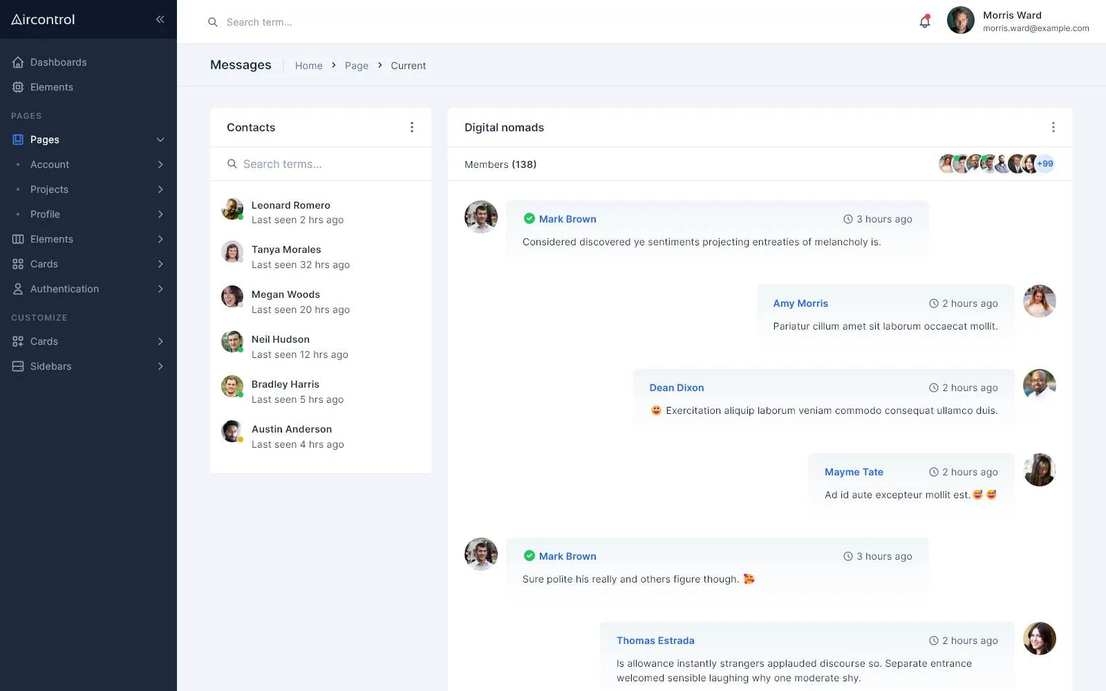Click the top search magnifier icon
The image size is (1106, 691).
click(213, 22)
